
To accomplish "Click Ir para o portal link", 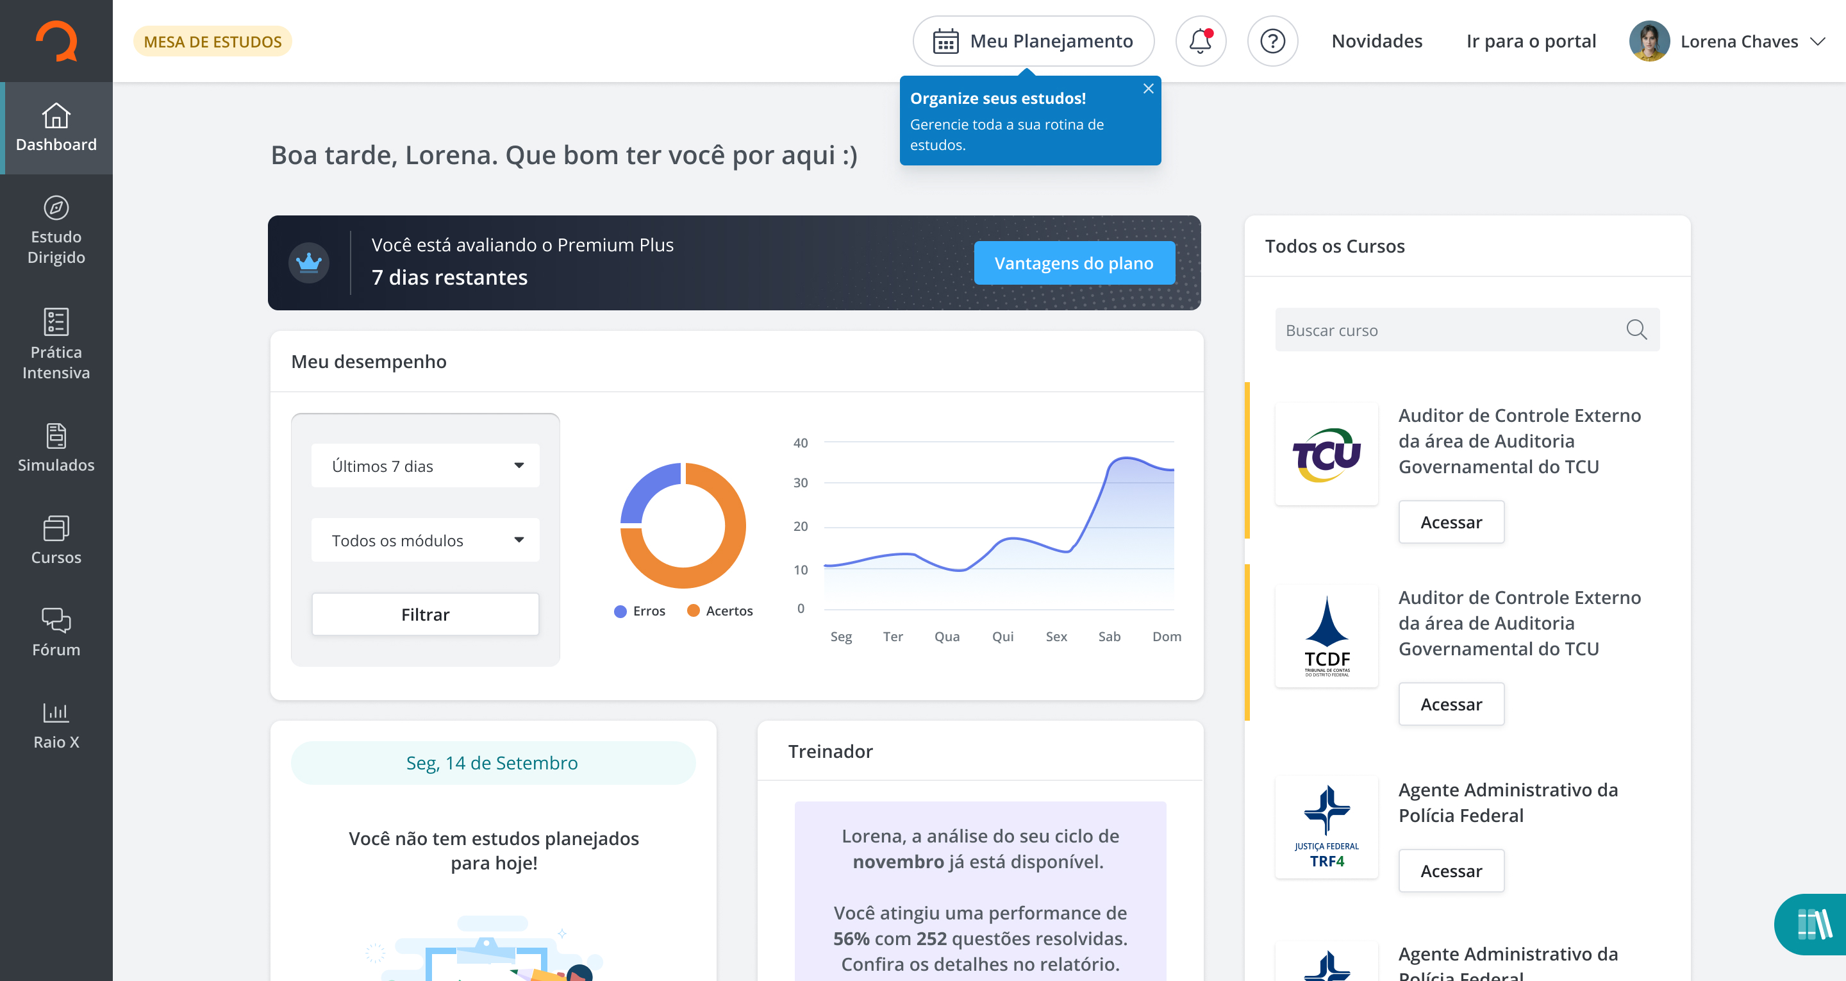I will 1531,41.
